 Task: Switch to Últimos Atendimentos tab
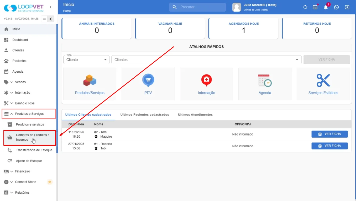coord(195,115)
